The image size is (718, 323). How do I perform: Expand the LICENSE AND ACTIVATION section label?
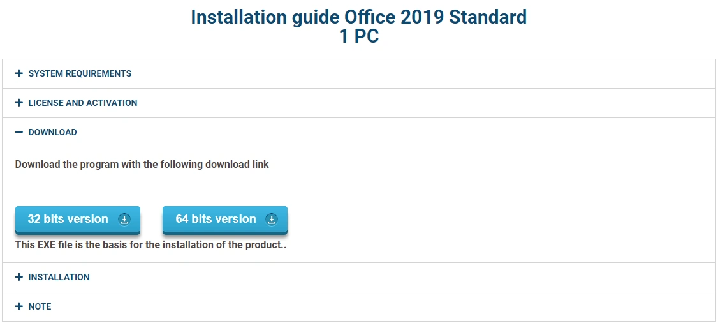[x=83, y=103]
